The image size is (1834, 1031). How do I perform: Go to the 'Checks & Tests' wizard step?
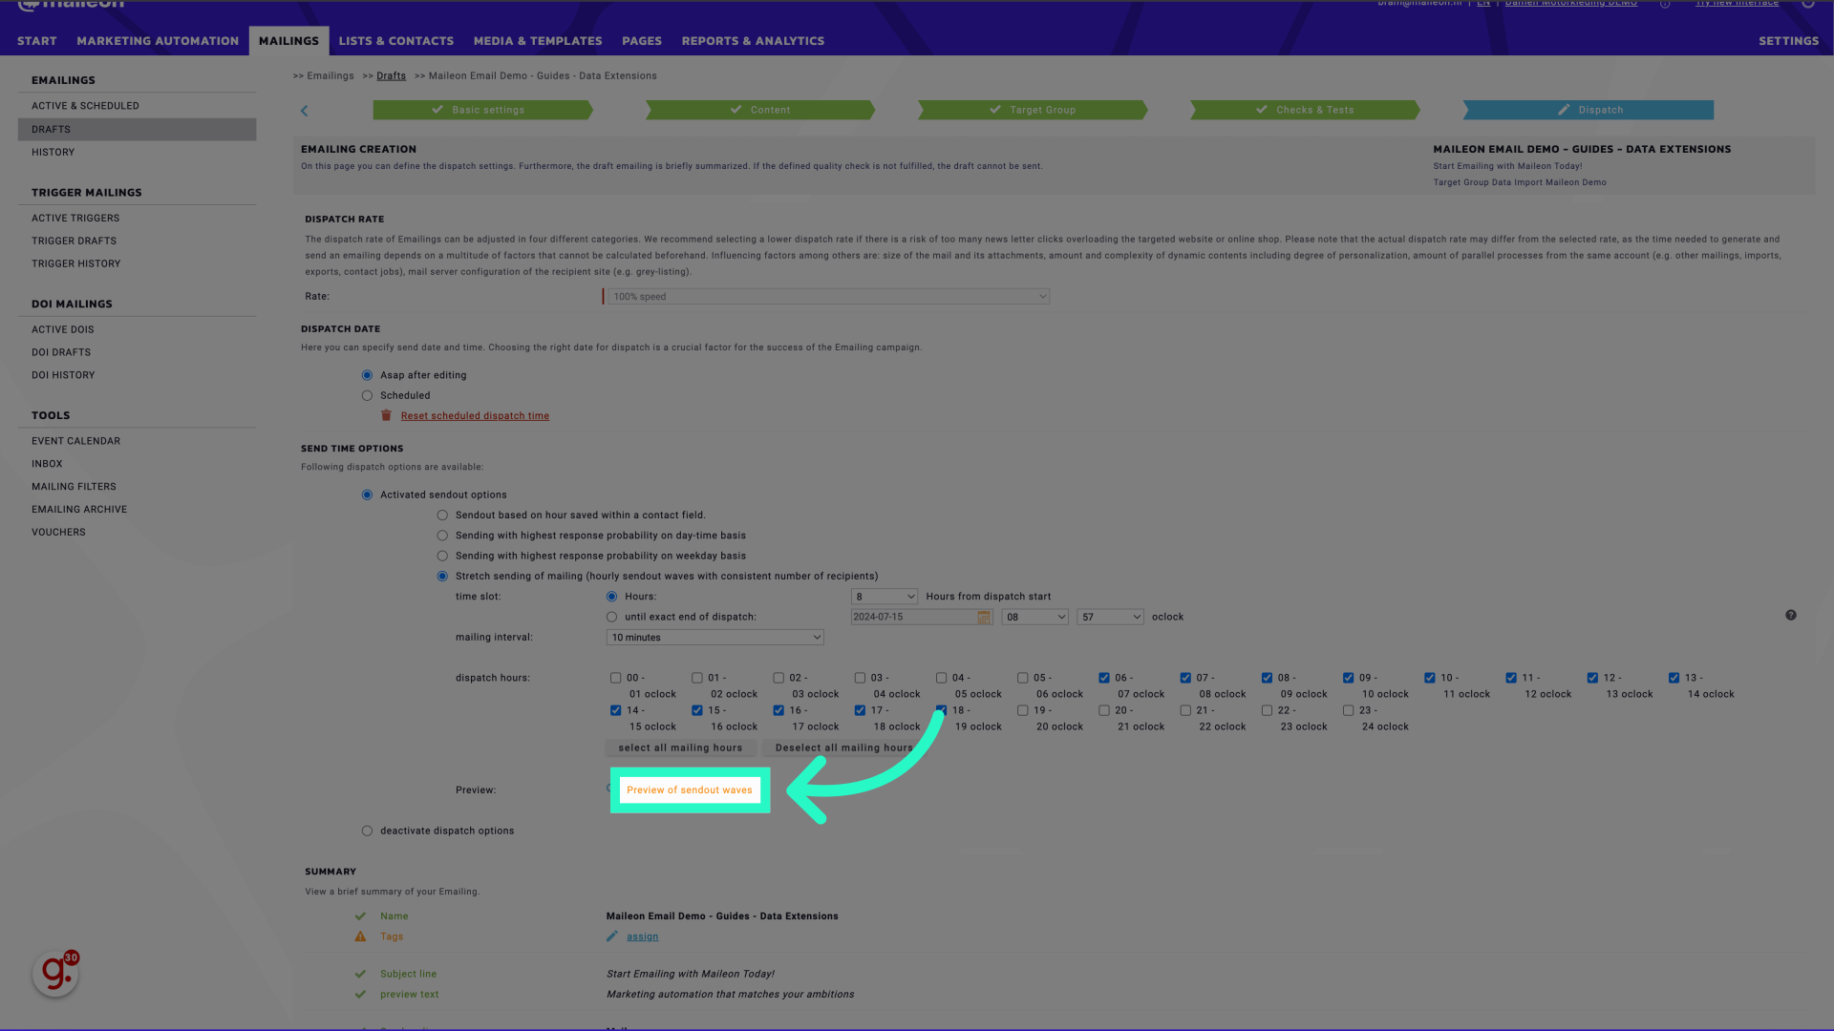pyautogui.click(x=1305, y=110)
